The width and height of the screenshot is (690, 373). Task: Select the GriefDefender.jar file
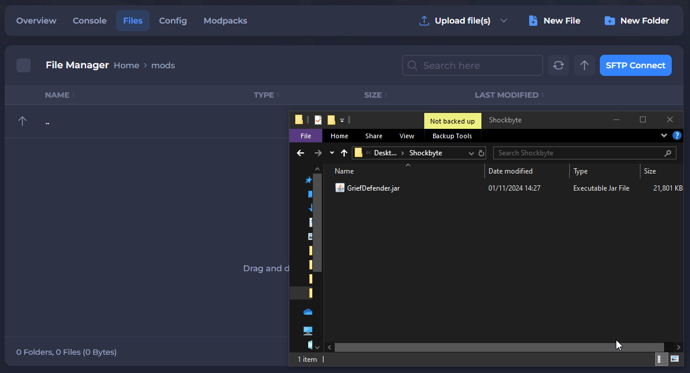click(x=373, y=188)
